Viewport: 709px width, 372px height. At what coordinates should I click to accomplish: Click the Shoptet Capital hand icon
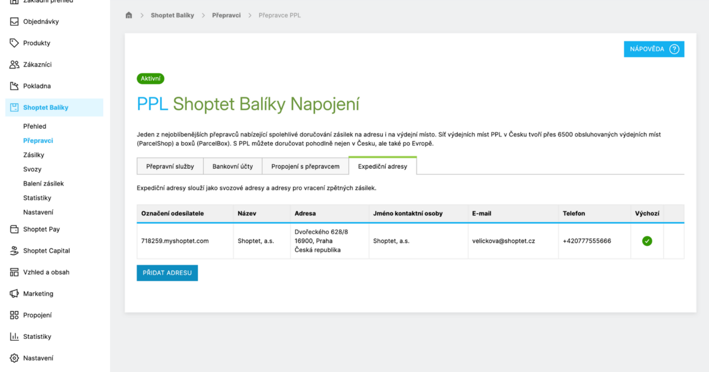(x=14, y=251)
